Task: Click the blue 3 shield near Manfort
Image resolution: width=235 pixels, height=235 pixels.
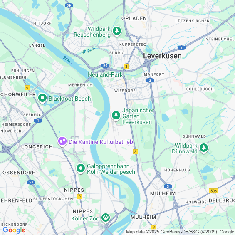Action: (150, 80)
